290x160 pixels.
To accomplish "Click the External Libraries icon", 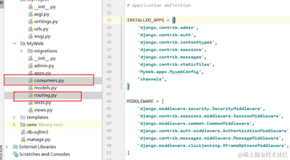I will click(x=15, y=147).
